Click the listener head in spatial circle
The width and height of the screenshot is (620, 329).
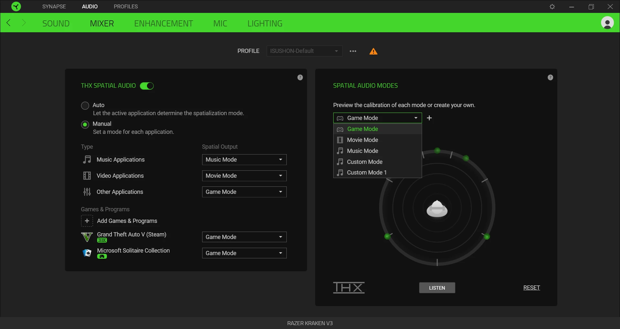click(437, 208)
